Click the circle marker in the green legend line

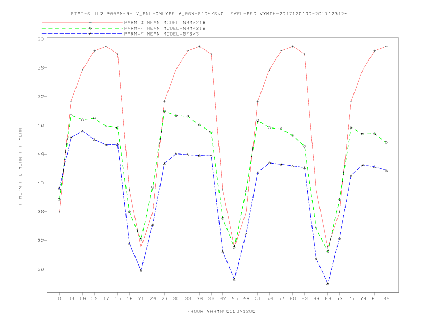(90, 28)
